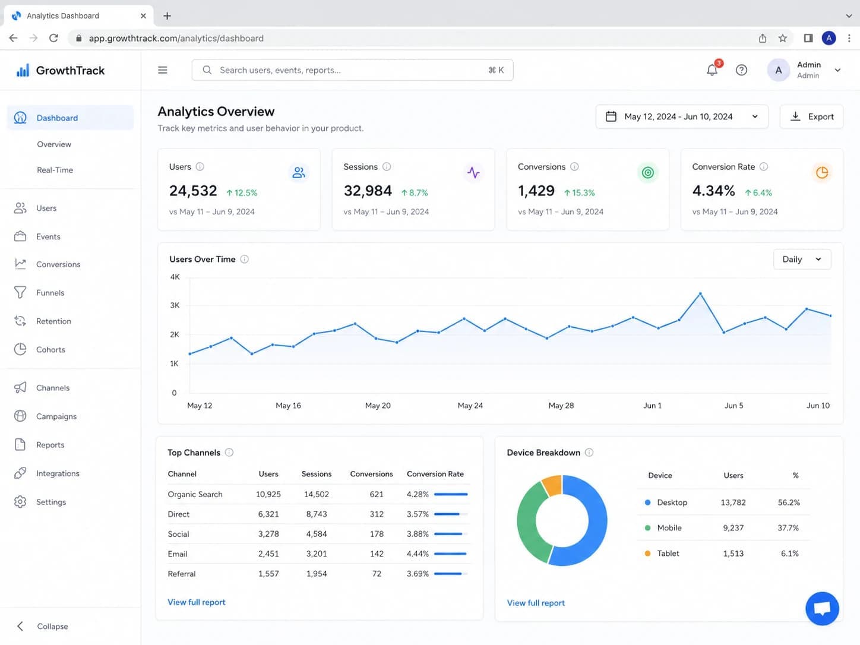The image size is (860, 645).
Task: Open Top Channels View full report link
Action: [x=197, y=602]
